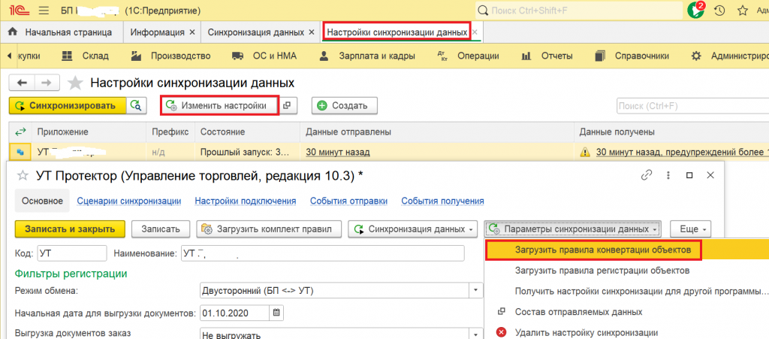Select the Основное tab in the dialog
The width and height of the screenshot is (769, 339).
click(42, 201)
